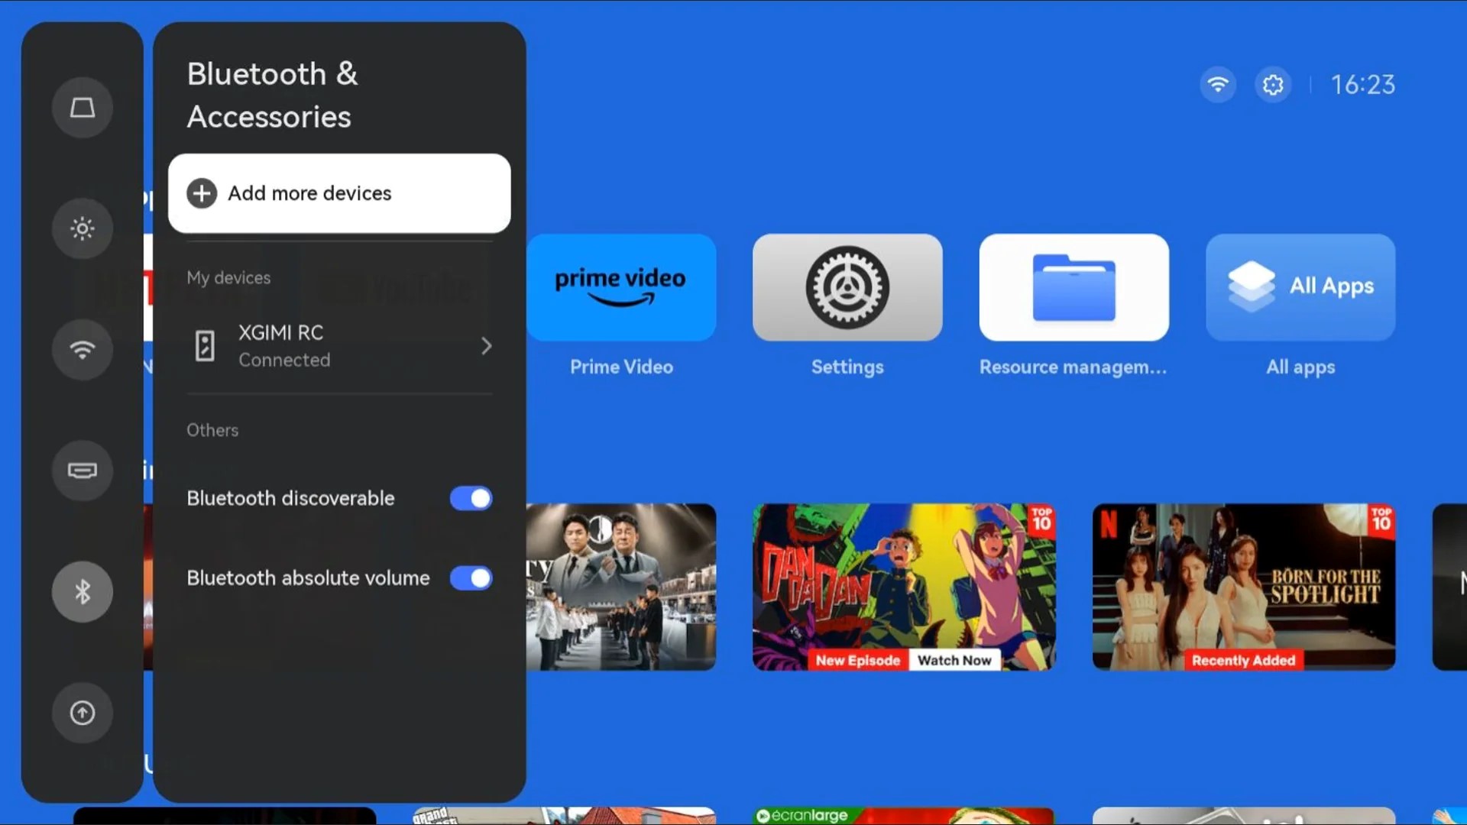Toggle Bluetooth discoverable switch
Screen dimensions: 1467x825
[x=471, y=499]
